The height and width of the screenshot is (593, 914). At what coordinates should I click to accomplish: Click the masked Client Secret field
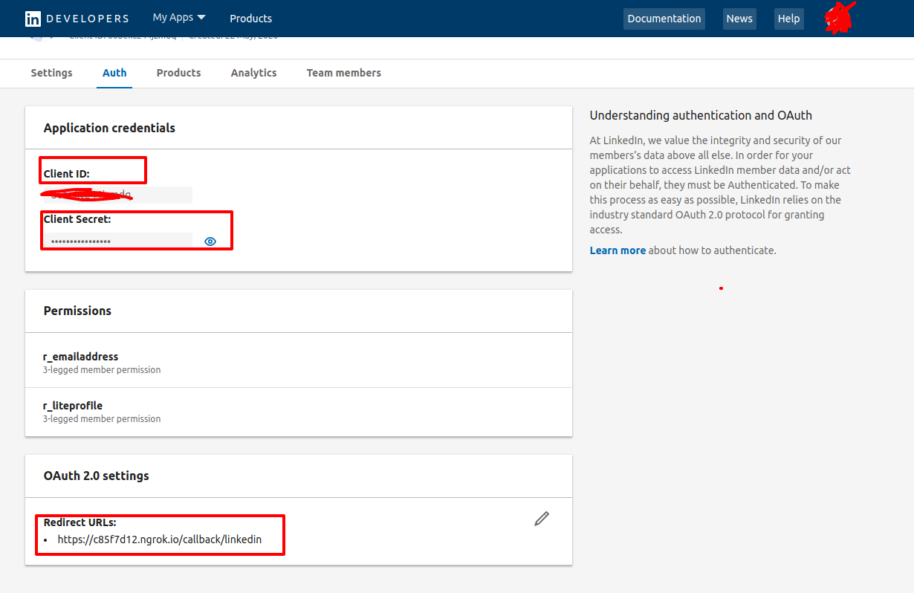point(118,241)
